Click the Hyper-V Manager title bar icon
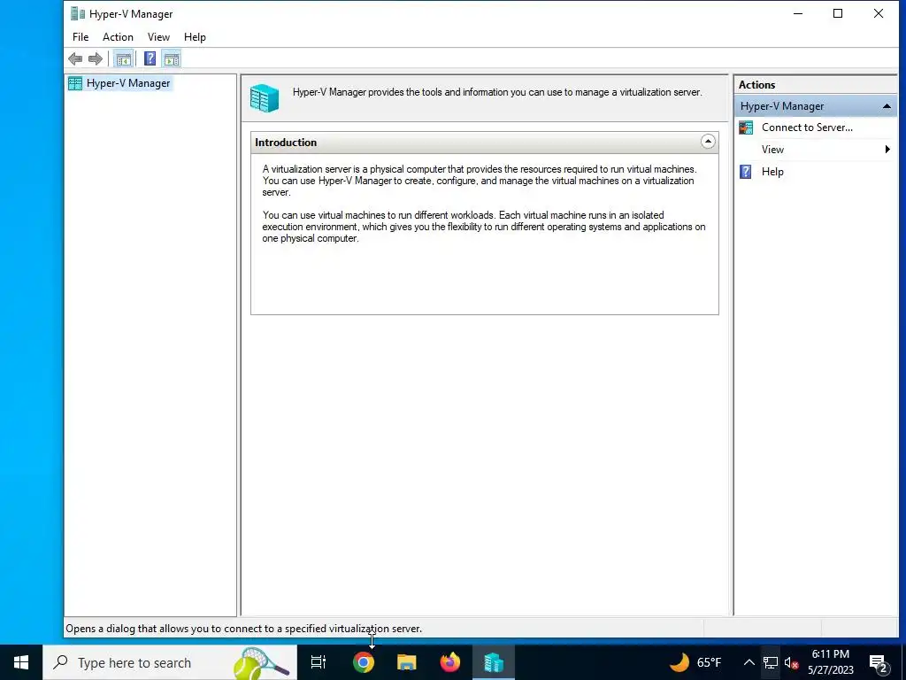 point(78,13)
